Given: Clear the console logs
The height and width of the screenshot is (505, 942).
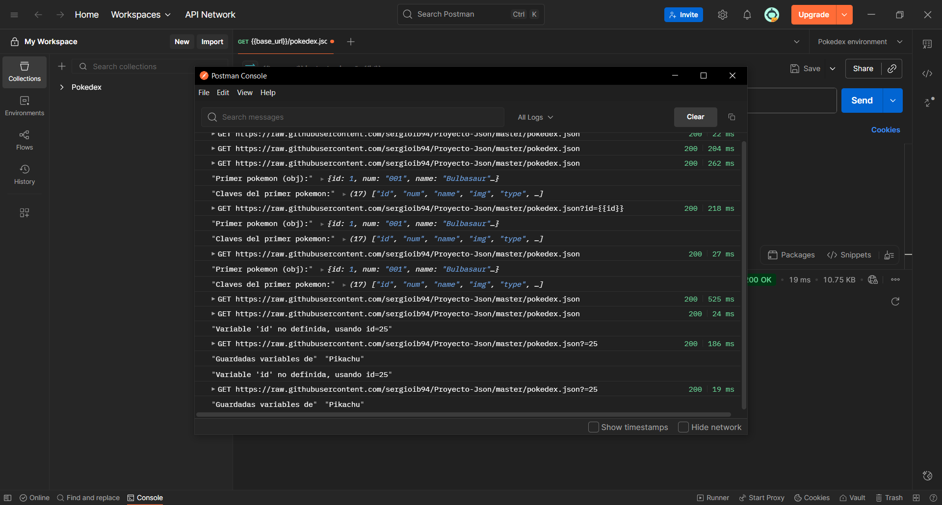Looking at the screenshot, I should coord(695,117).
